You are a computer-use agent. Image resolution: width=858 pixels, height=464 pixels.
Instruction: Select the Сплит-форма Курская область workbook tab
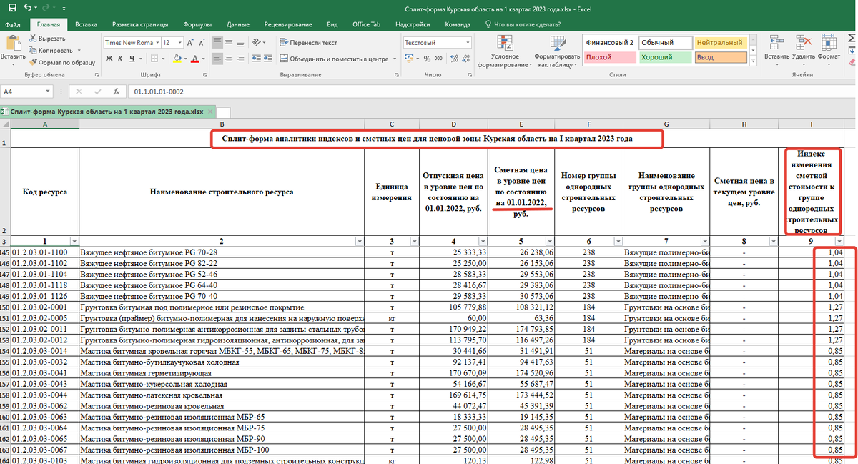point(107,112)
